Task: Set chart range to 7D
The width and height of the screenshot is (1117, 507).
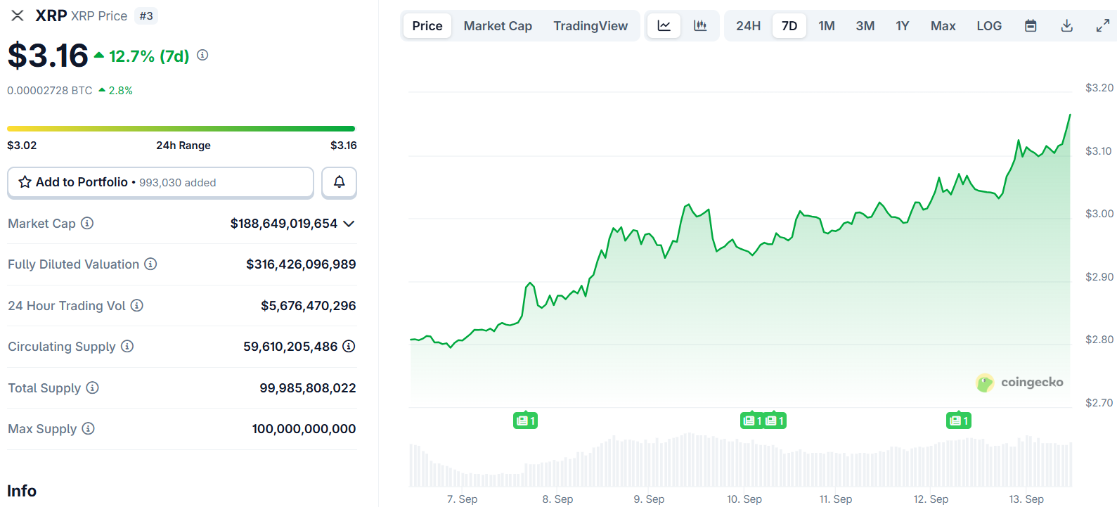Action: tap(789, 26)
